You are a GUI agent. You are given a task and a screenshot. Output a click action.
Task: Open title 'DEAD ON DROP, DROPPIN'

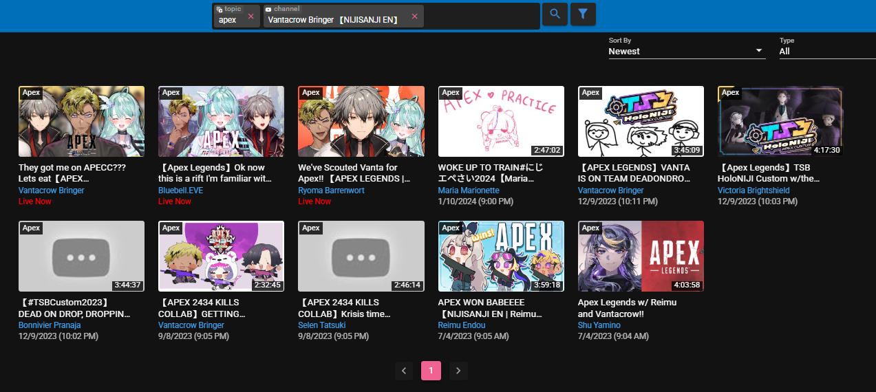pos(74,307)
